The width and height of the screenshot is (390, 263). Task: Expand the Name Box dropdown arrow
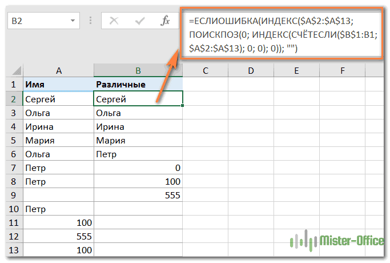click(x=73, y=21)
